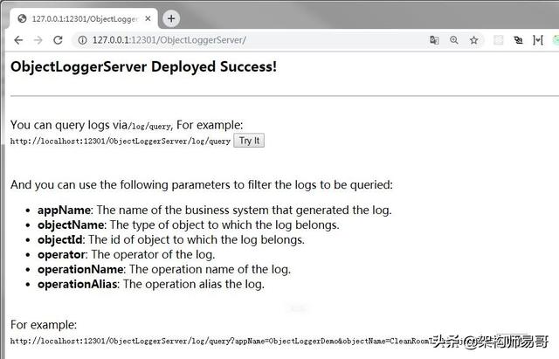Bookmark this page with the star icon
Viewport: 559px width, 359px height.
point(473,40)
